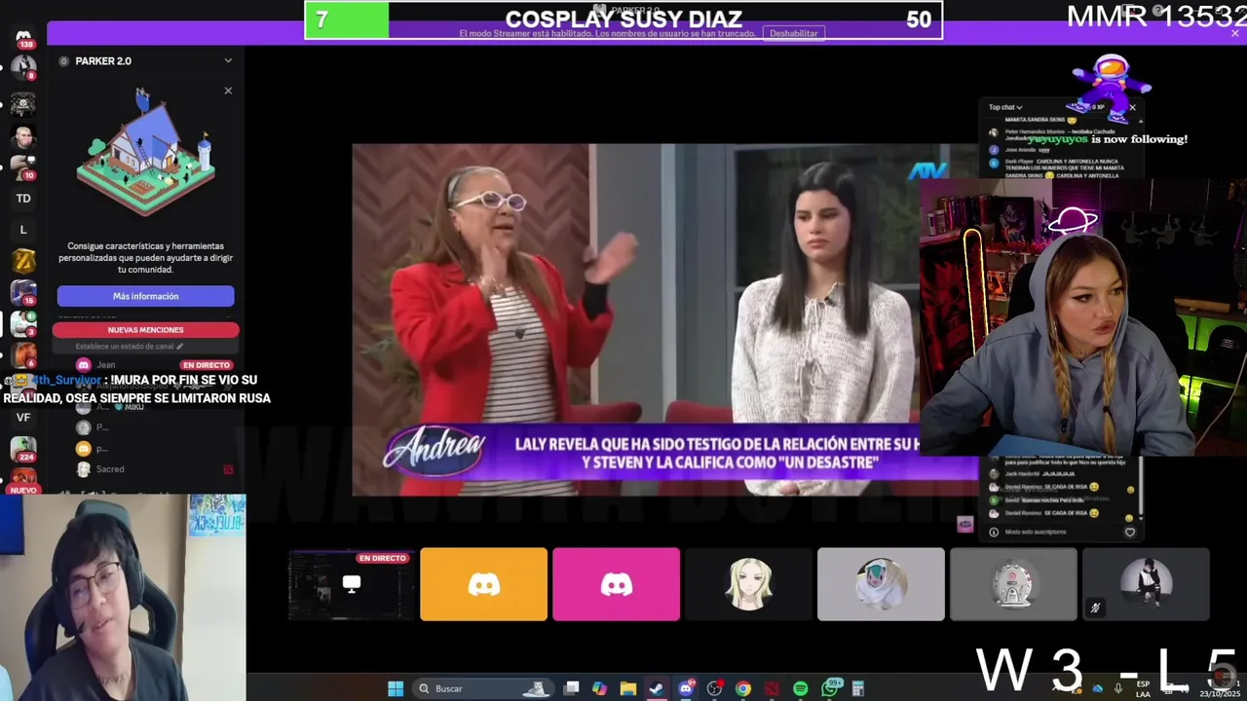Open Spotify from the taskbar

(801, 688)
